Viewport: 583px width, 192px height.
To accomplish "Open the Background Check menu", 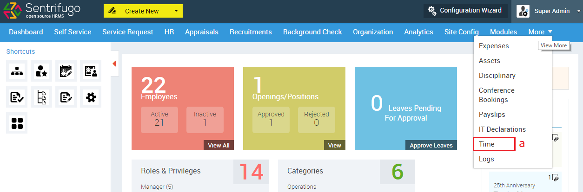I will [312, 32].
